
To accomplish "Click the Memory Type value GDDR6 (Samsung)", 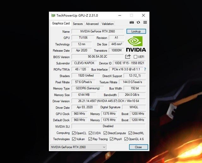I will coord(88,88).
